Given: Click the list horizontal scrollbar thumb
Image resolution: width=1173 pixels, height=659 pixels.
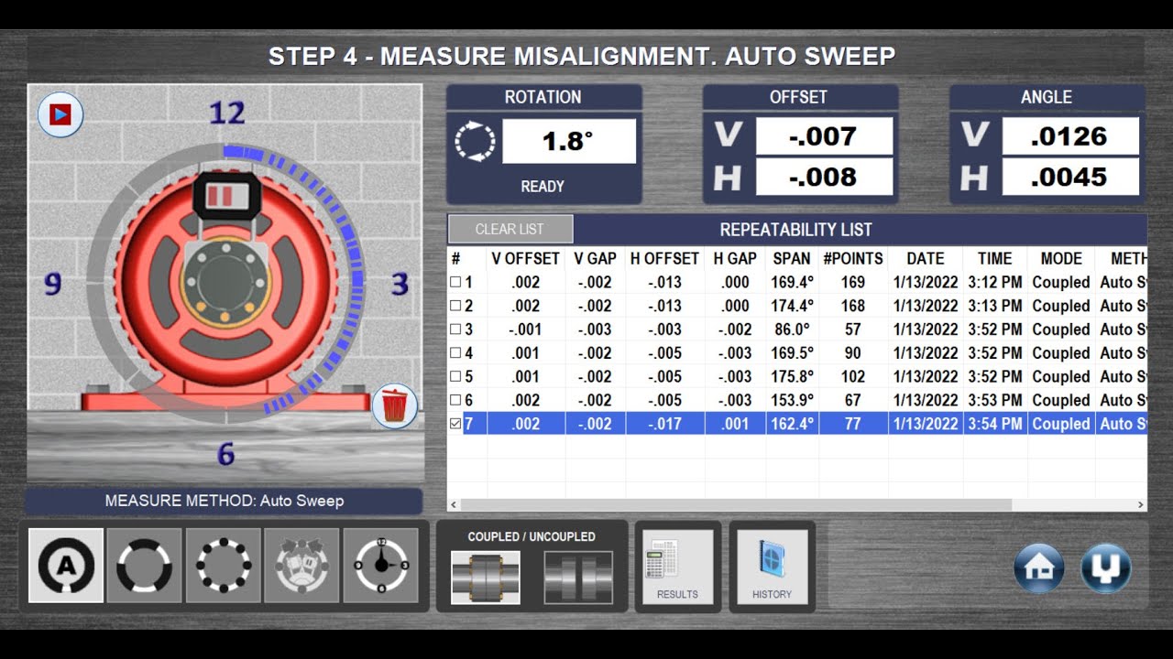Looking at the screenshot, I should (x=736, y=504).
